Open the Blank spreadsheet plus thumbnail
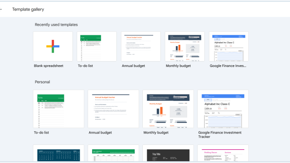 pos(53,46)
